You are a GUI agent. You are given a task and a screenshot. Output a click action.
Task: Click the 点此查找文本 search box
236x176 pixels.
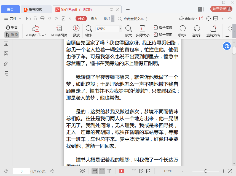pyautogui.click(x=134, y=19)
